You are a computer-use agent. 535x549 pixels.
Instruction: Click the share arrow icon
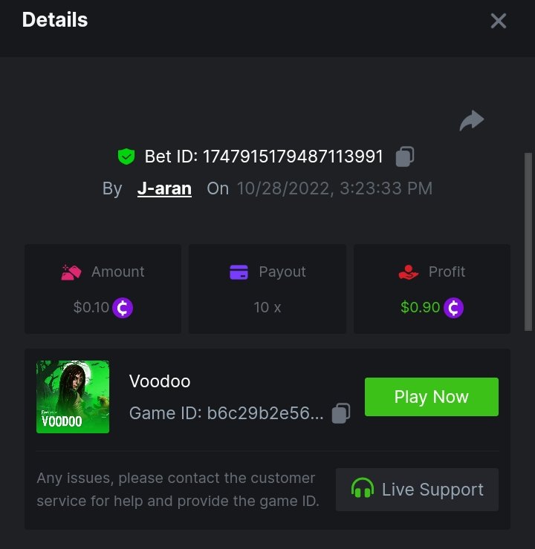(472, 120)
